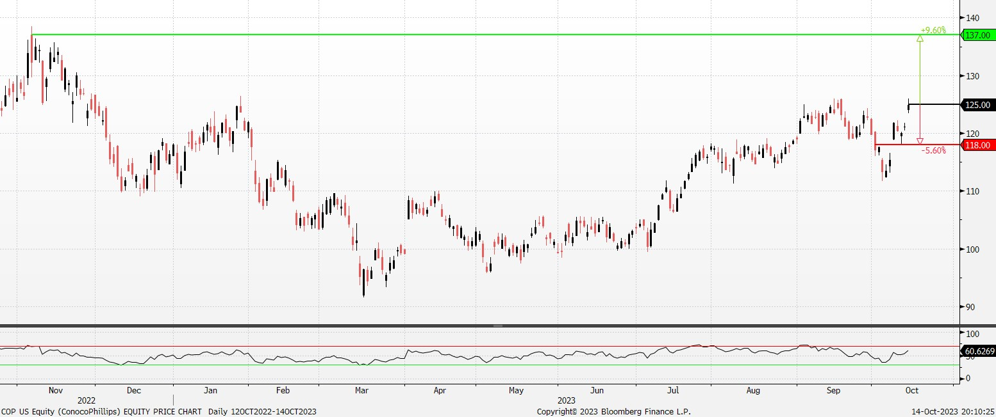This screenshot has width=996, height=417.
Task: Select the green upward target arrowhead
Action: 920,39
